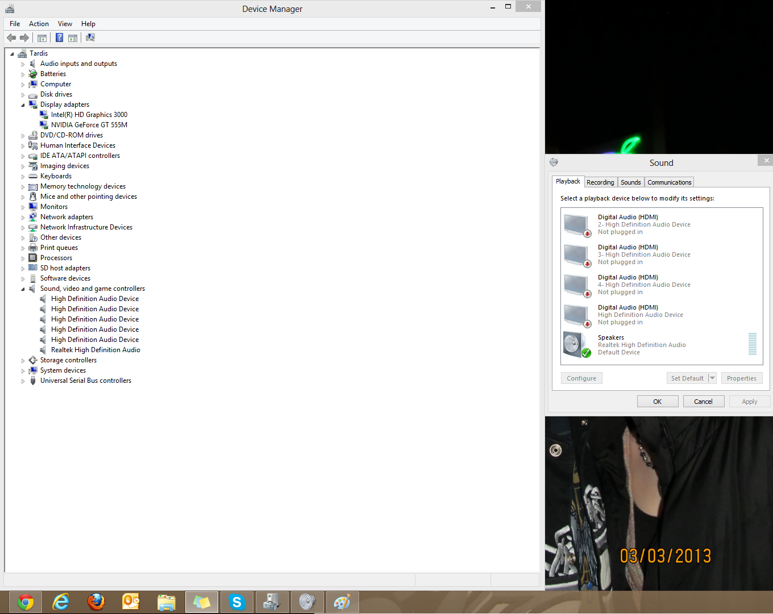Viewport: 773px width, 614px height.
Task: Select the Network Infrastructure Devices entry
Action: tap(86, 227)
